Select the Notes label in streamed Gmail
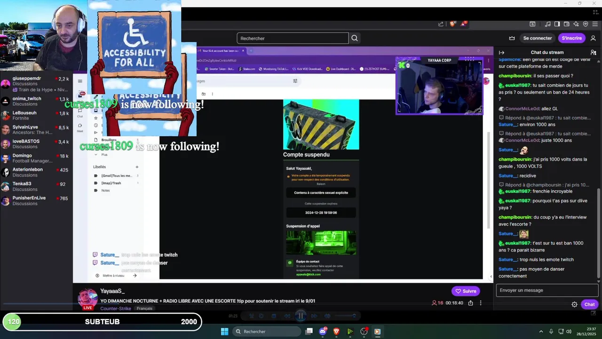The width and height of the screenshot is (602, 339). [x=105, y=191]
